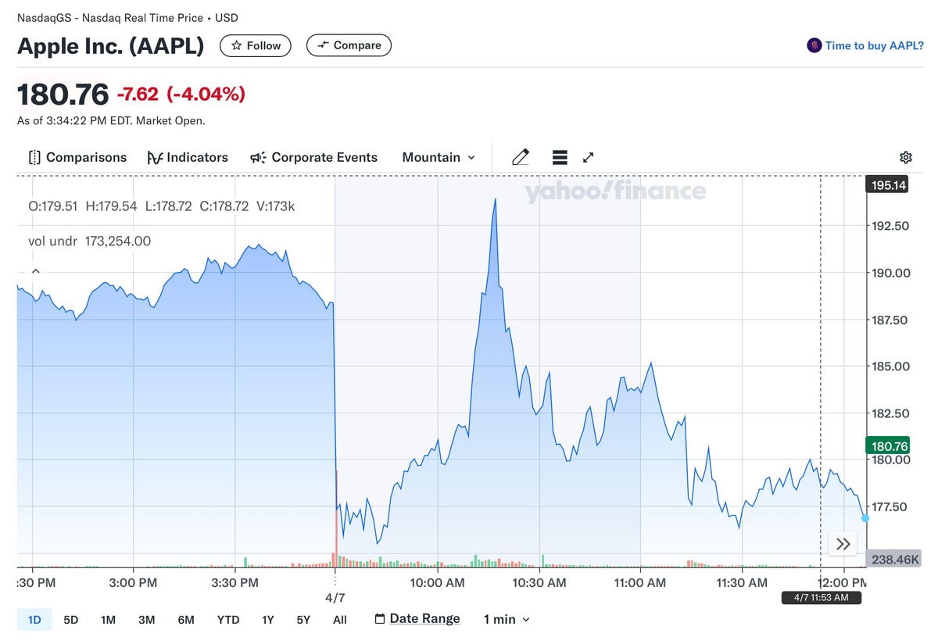Show Corporate Events options
Viewport: 938px width, 644px height.
tap(313, 157)
